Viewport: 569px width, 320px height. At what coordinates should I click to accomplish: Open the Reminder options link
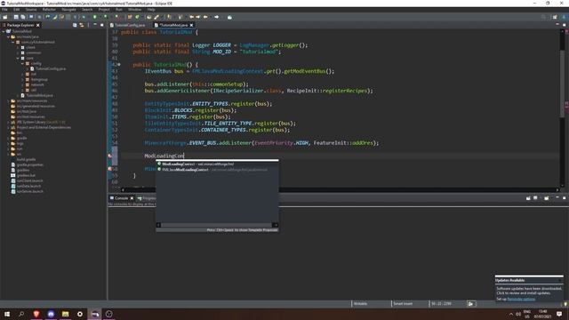pyautogui.click(x=521, y=299)
